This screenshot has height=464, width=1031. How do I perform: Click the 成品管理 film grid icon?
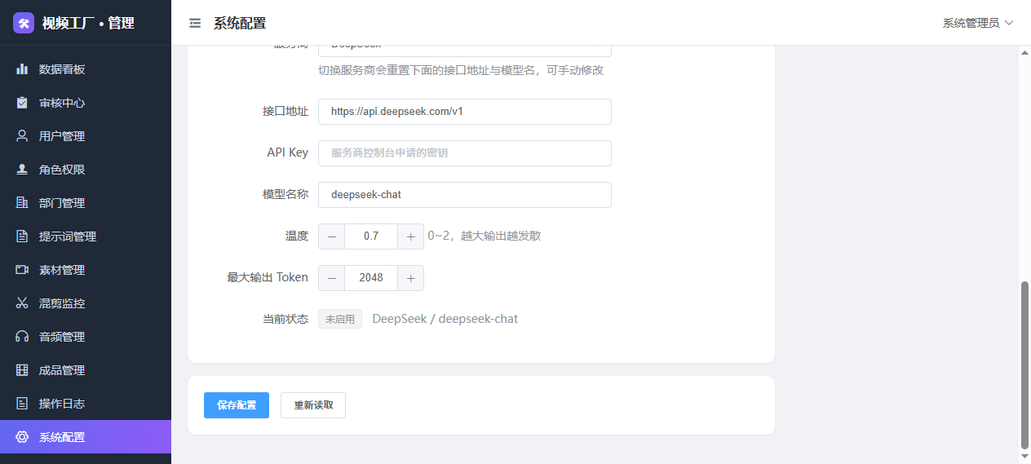point(22,370)
